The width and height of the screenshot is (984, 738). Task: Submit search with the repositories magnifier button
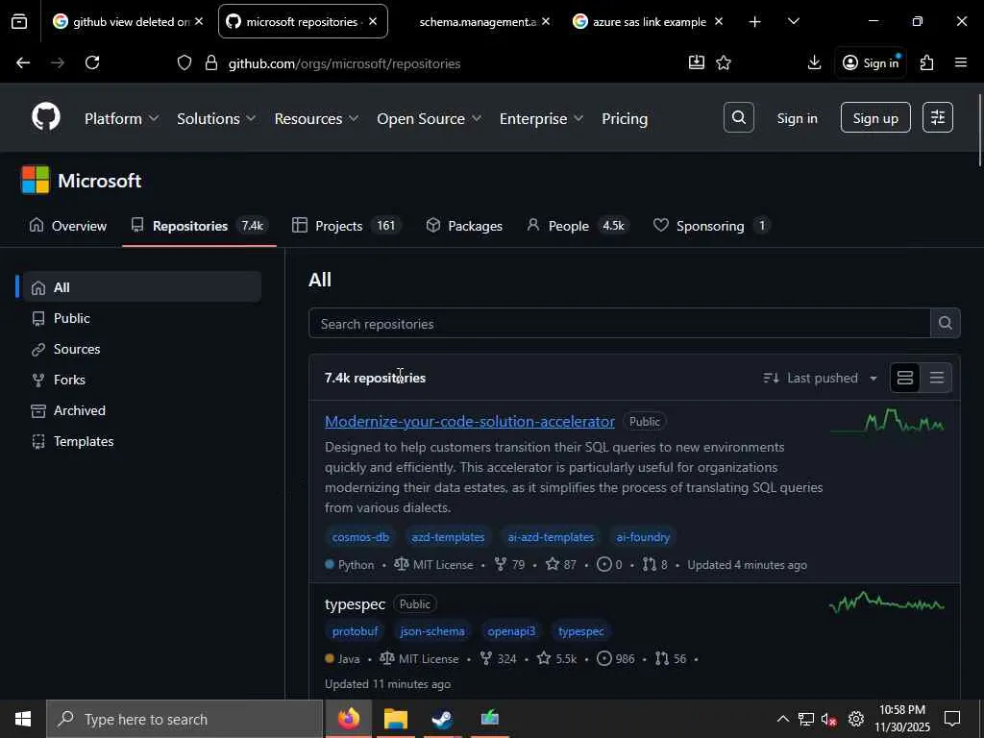pos(946,323)
